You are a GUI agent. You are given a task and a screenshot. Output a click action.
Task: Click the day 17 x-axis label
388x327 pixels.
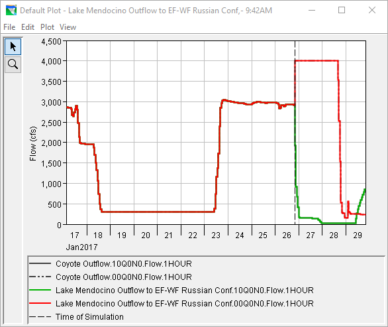pyautogui.click(x=74, y=235)
